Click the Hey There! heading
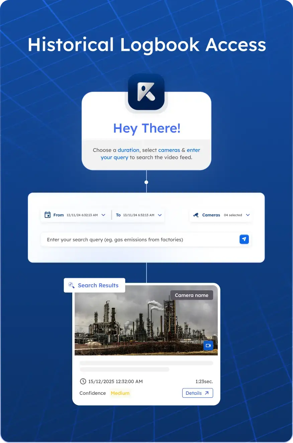The width and height of the screenshot is (293, 443). coord(147,128)
